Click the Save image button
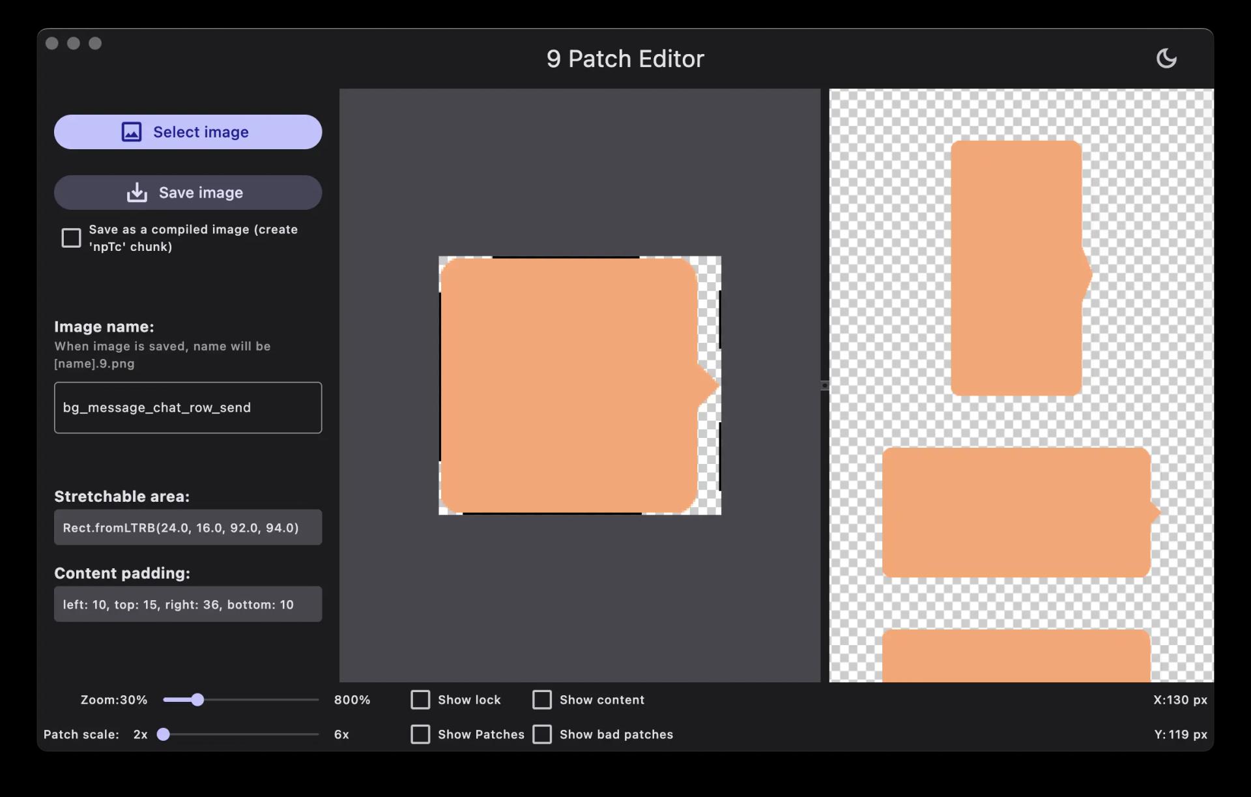The image size is (1251, 797). click(188, 192)
